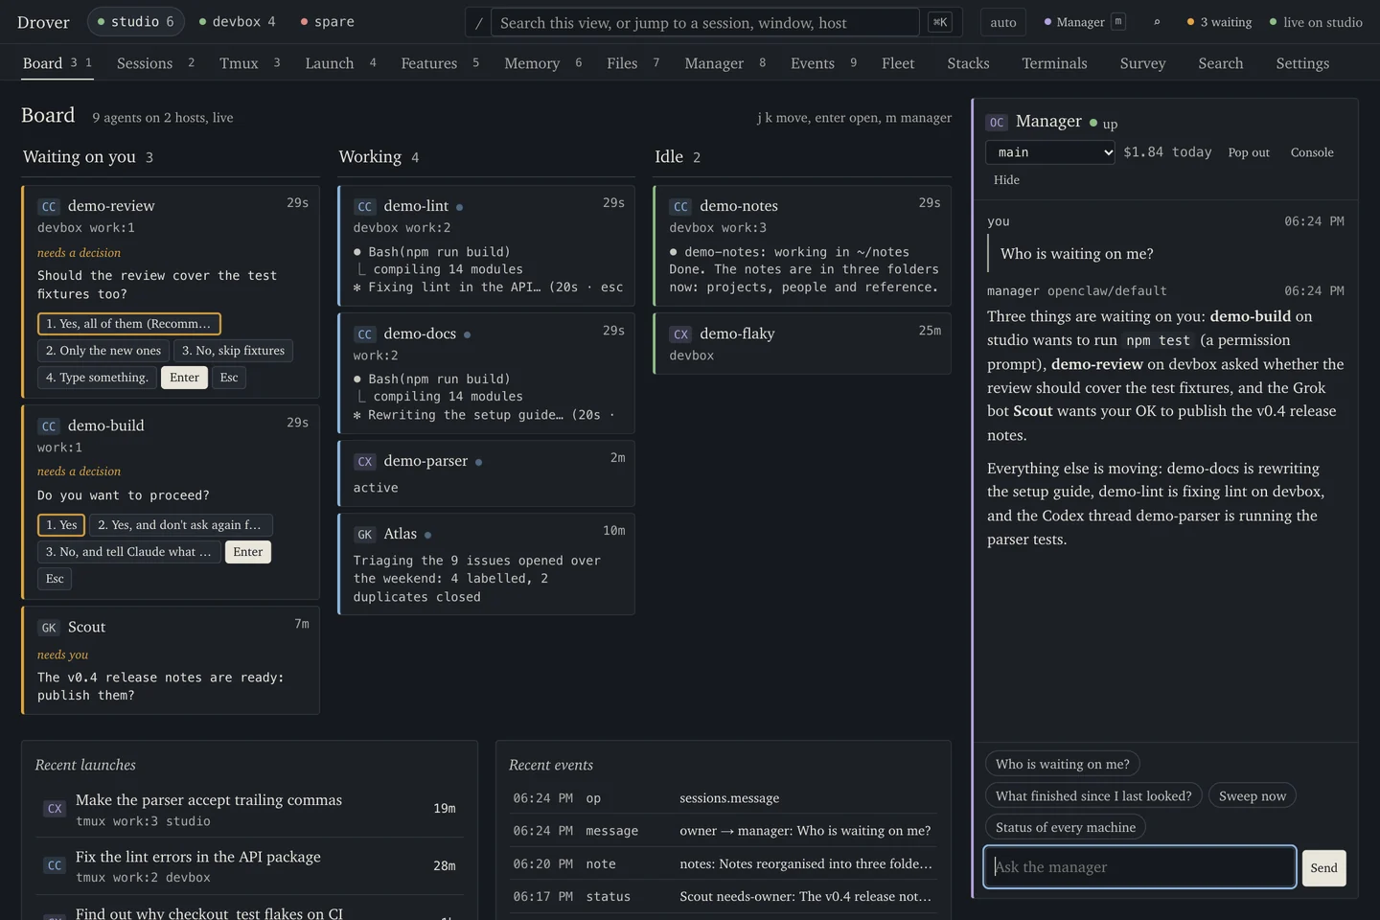Select the devbox host chip

[x=237, y=21]
